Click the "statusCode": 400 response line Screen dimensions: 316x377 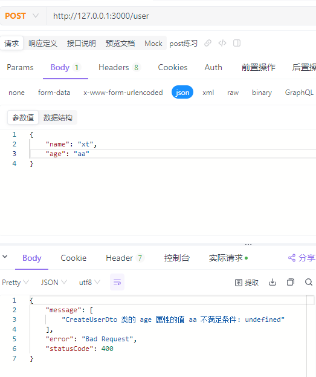click(80, 349)
